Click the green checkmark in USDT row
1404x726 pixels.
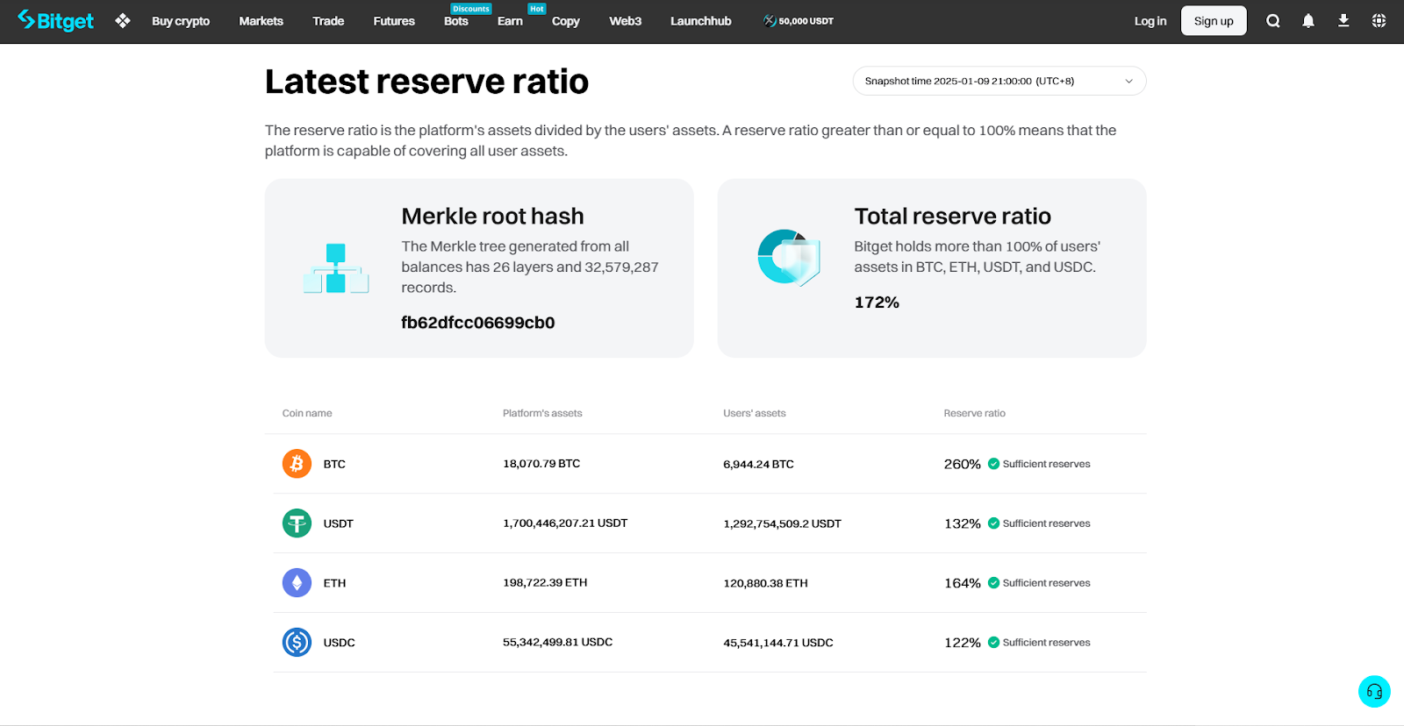point(993,523)
